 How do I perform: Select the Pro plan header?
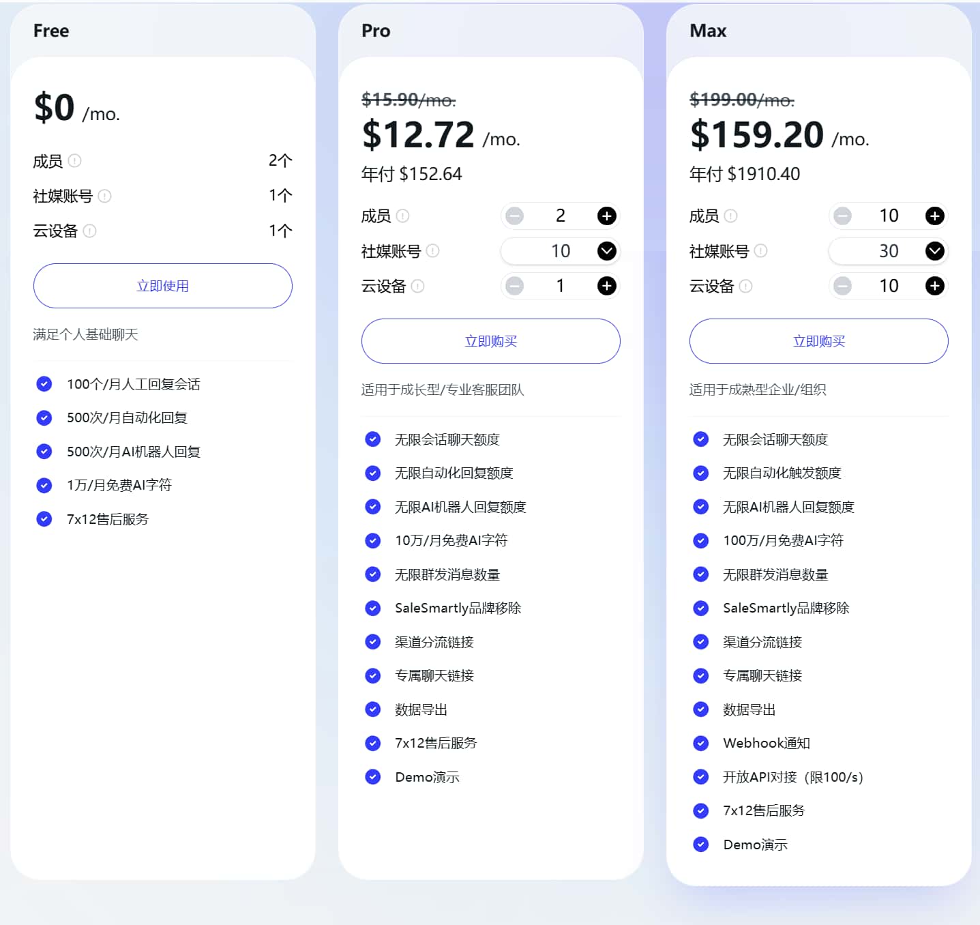click(376, 30)
